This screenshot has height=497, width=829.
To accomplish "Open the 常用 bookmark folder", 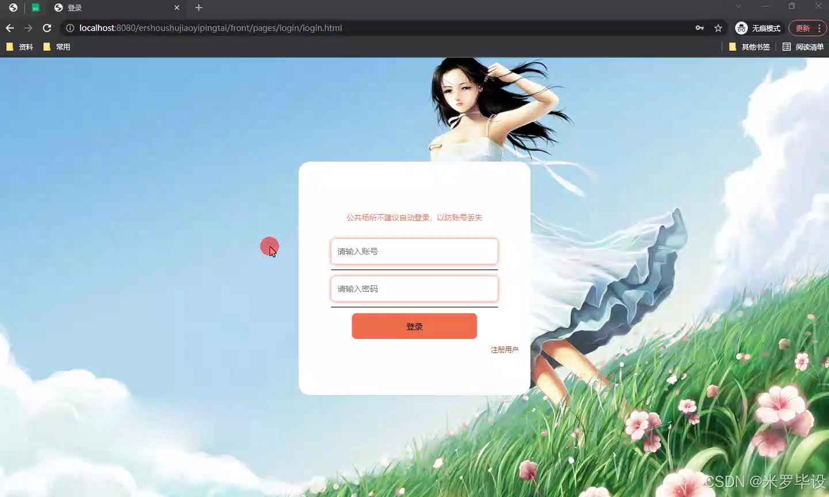I will (x=57, y=47).
